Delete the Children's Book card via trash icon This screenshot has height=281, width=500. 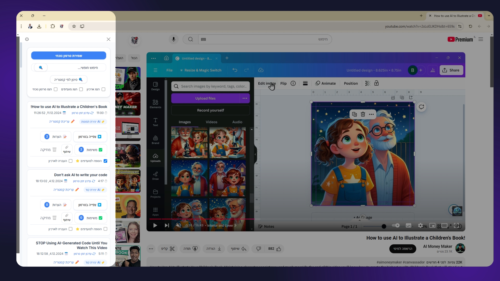pos(48,150)
